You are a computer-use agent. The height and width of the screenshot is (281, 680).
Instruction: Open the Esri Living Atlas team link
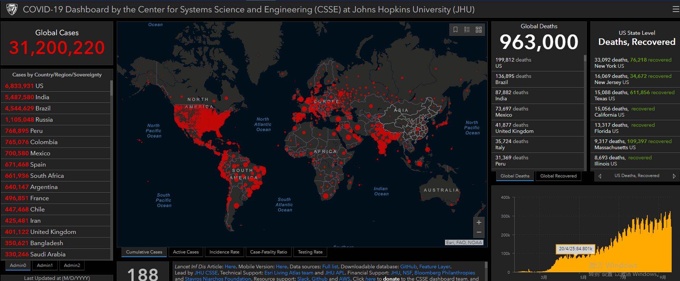pyautogui.click(x=289, y=273)
